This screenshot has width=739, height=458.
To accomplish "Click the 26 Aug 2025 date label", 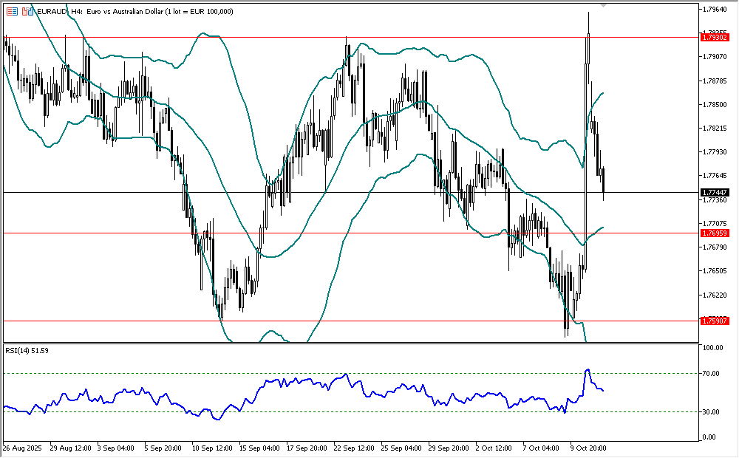I will (x=24, y=448).
